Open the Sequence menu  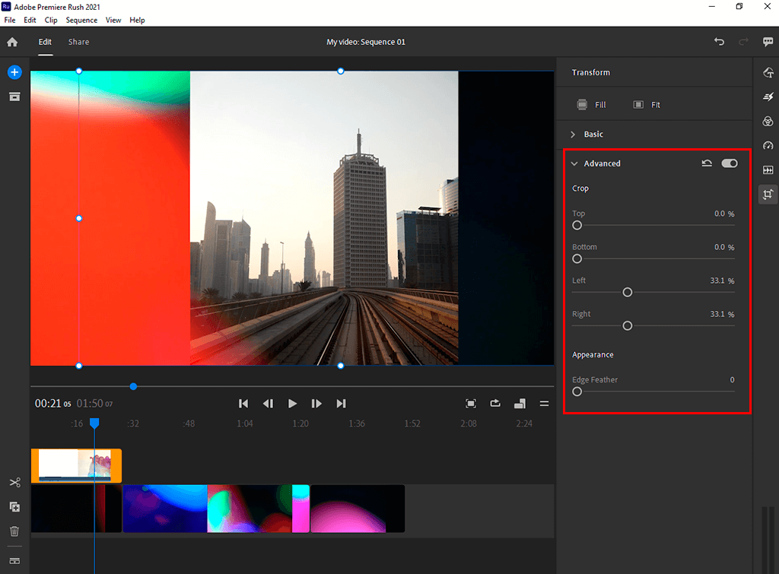pos(81,21)
